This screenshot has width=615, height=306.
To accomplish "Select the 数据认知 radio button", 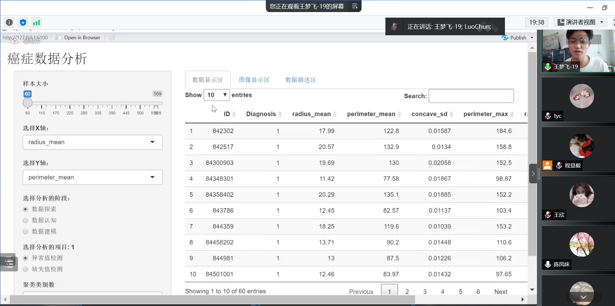I will click(25, 221).
